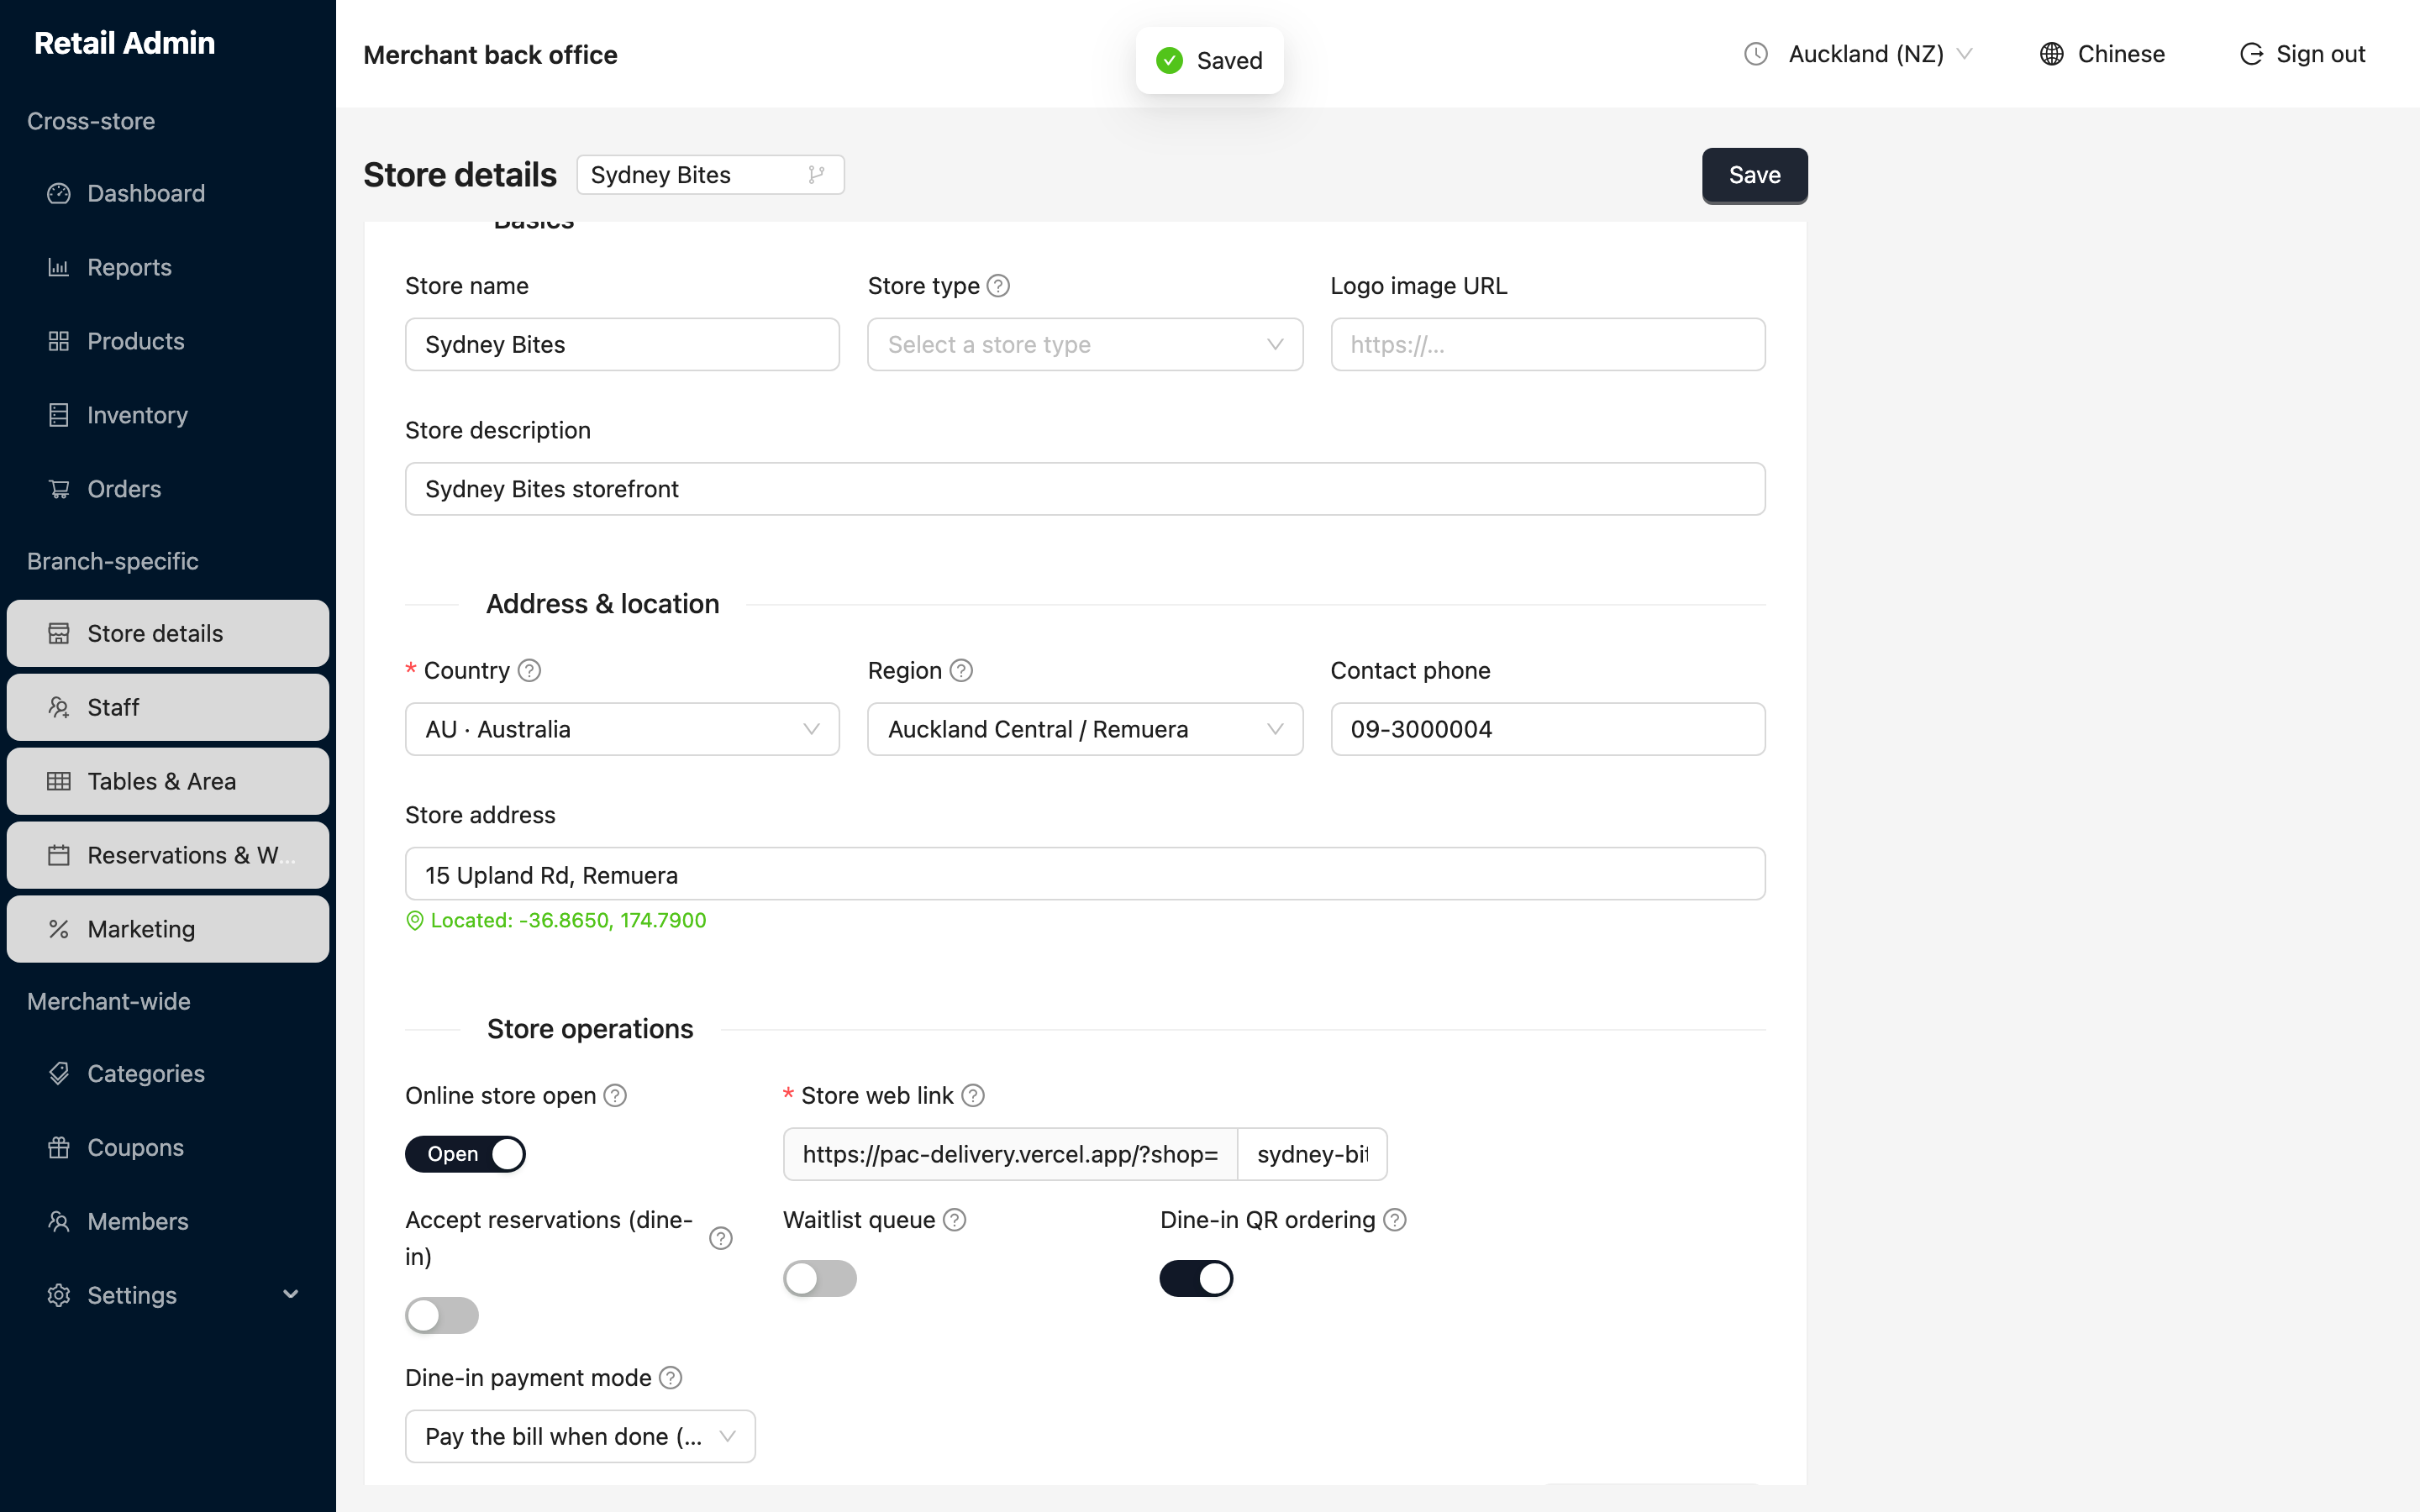The height and width of the screenshot is (1512, 2420).
Task: Open the Store type dropdown
Action: [1085, 344]
